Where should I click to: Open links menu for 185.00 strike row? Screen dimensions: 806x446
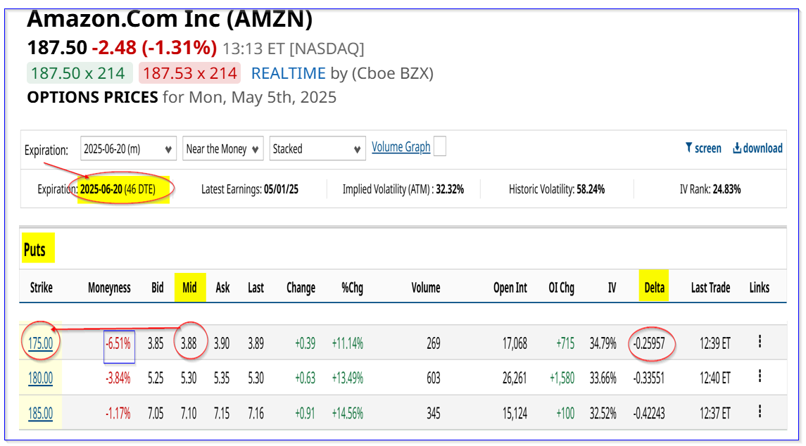(x=760, y=413)
